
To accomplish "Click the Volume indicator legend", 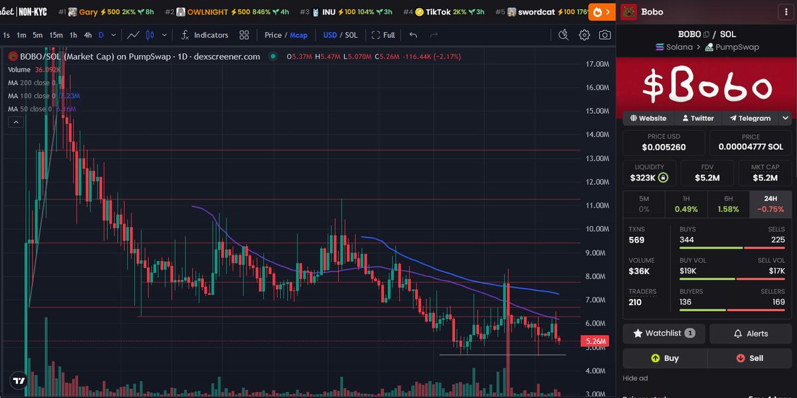I will click(x=35, y=69).
